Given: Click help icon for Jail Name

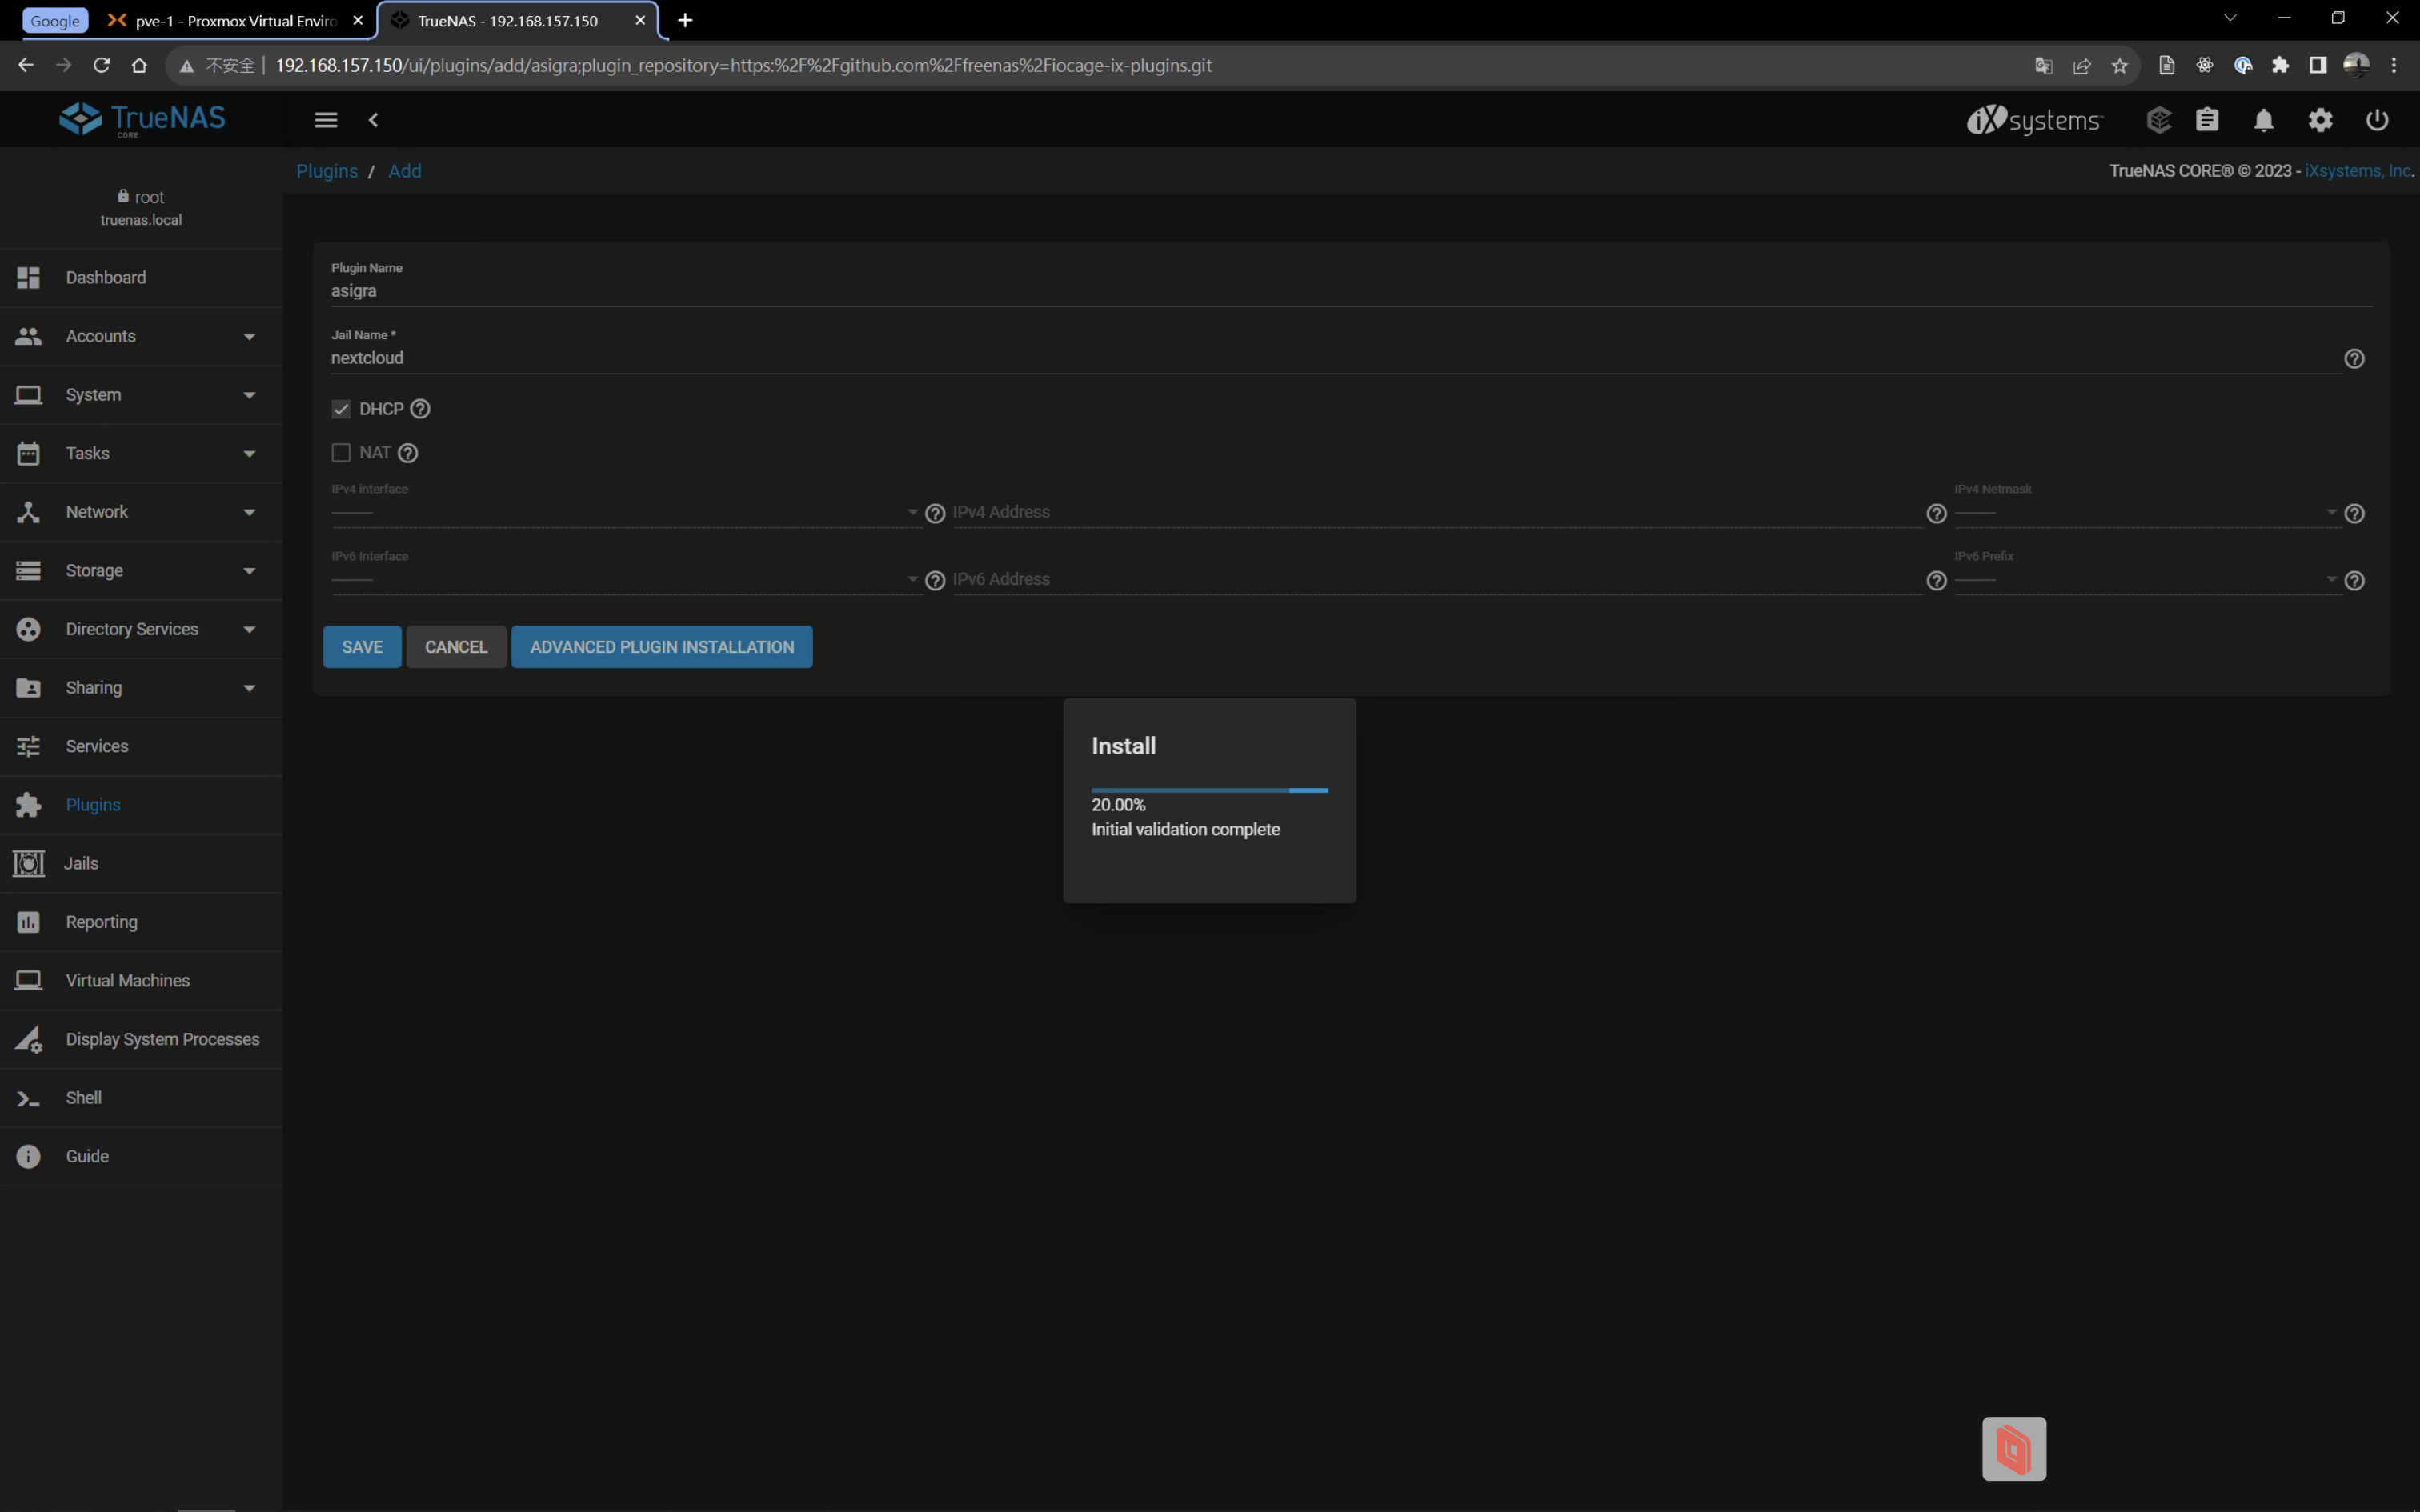Looking at the screenshot, I should [x=2354, y=359].
